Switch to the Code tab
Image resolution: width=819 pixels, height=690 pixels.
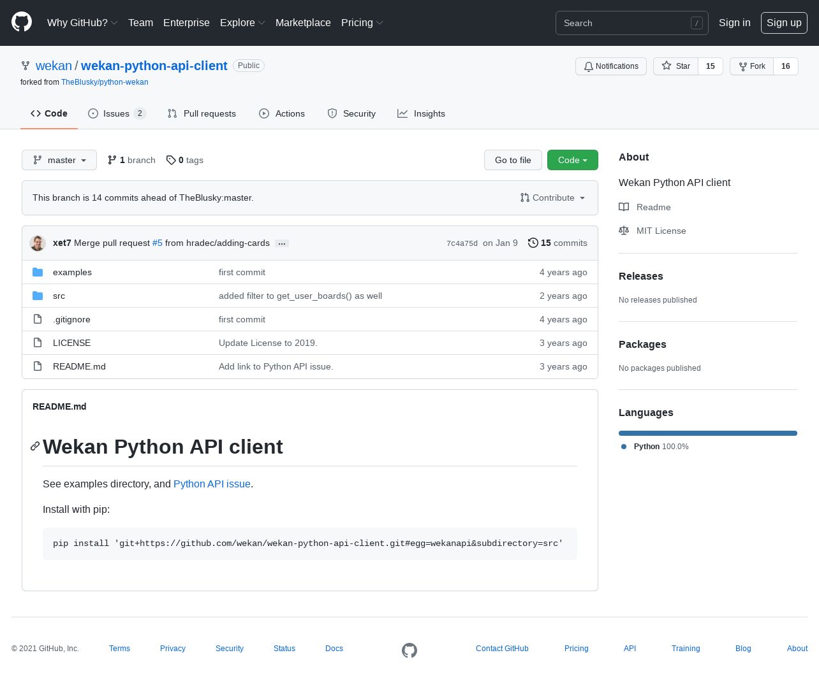click(x=49, y=113)
